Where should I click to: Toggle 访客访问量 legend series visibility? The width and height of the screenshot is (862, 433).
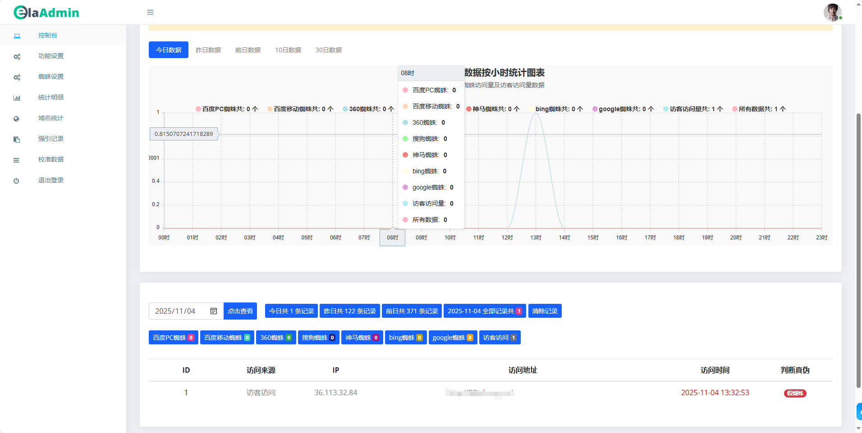tap(692, 109)
